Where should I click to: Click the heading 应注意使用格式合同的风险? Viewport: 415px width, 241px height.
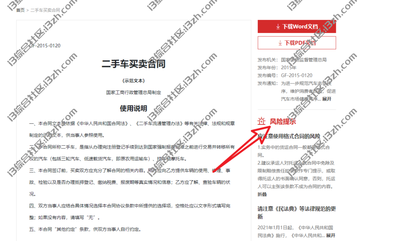(289, 136)
